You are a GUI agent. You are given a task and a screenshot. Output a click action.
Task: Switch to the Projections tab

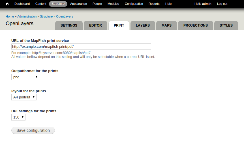coord(196,25)
